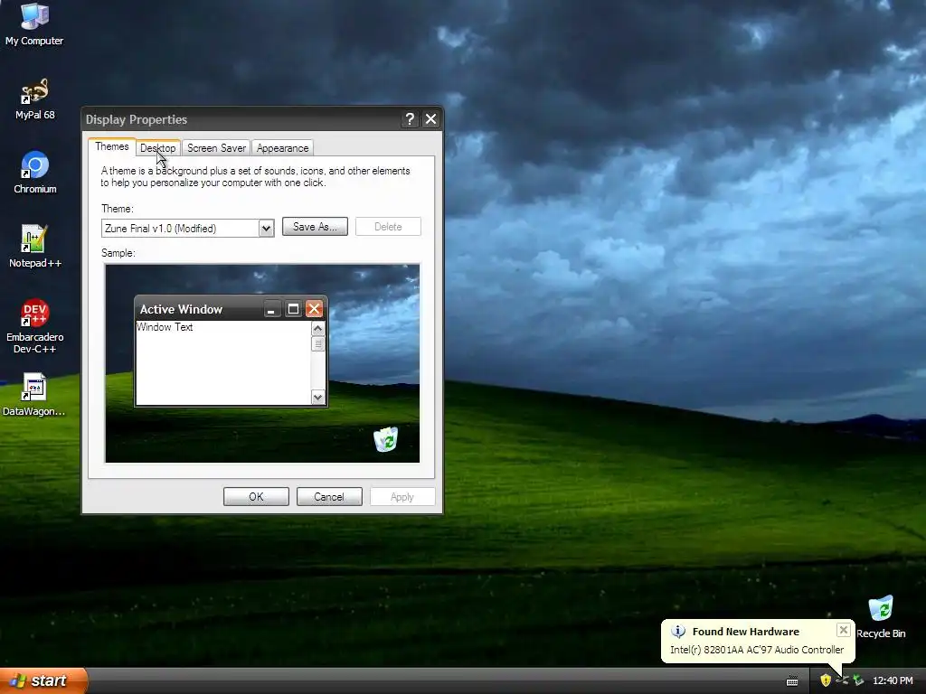
Task: Click the language bar keyboard icon
Action: [792, 681]
